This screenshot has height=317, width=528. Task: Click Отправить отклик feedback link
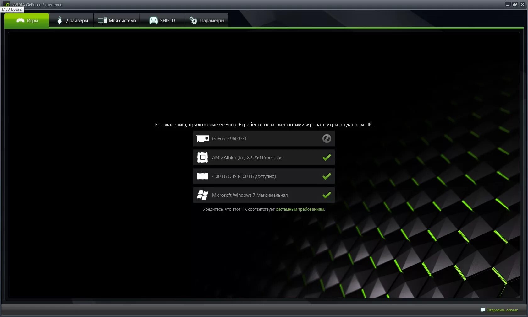pyautogui.click(x=502, y=310)
